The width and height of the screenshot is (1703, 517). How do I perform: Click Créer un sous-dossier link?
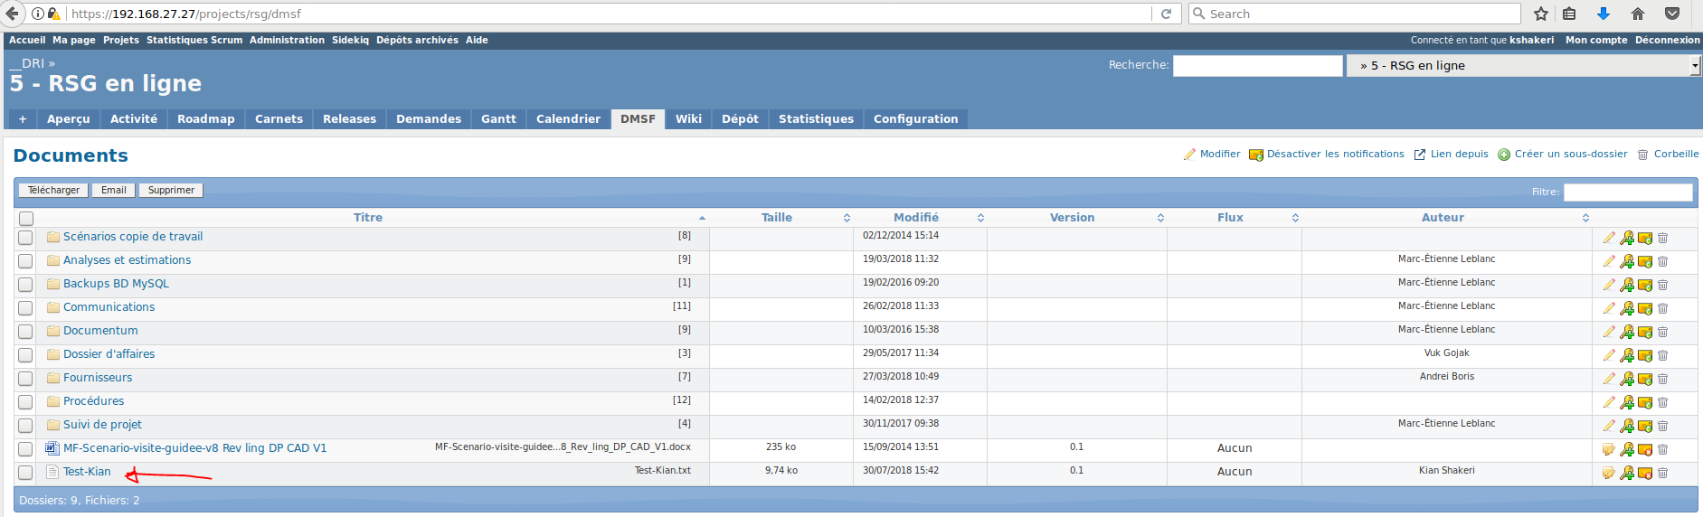pos(1570,155)
